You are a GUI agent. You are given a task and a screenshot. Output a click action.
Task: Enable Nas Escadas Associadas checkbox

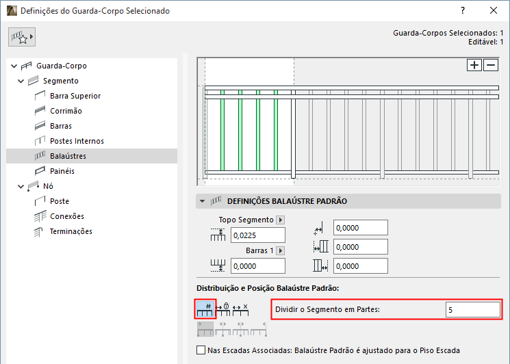(201, 350)
